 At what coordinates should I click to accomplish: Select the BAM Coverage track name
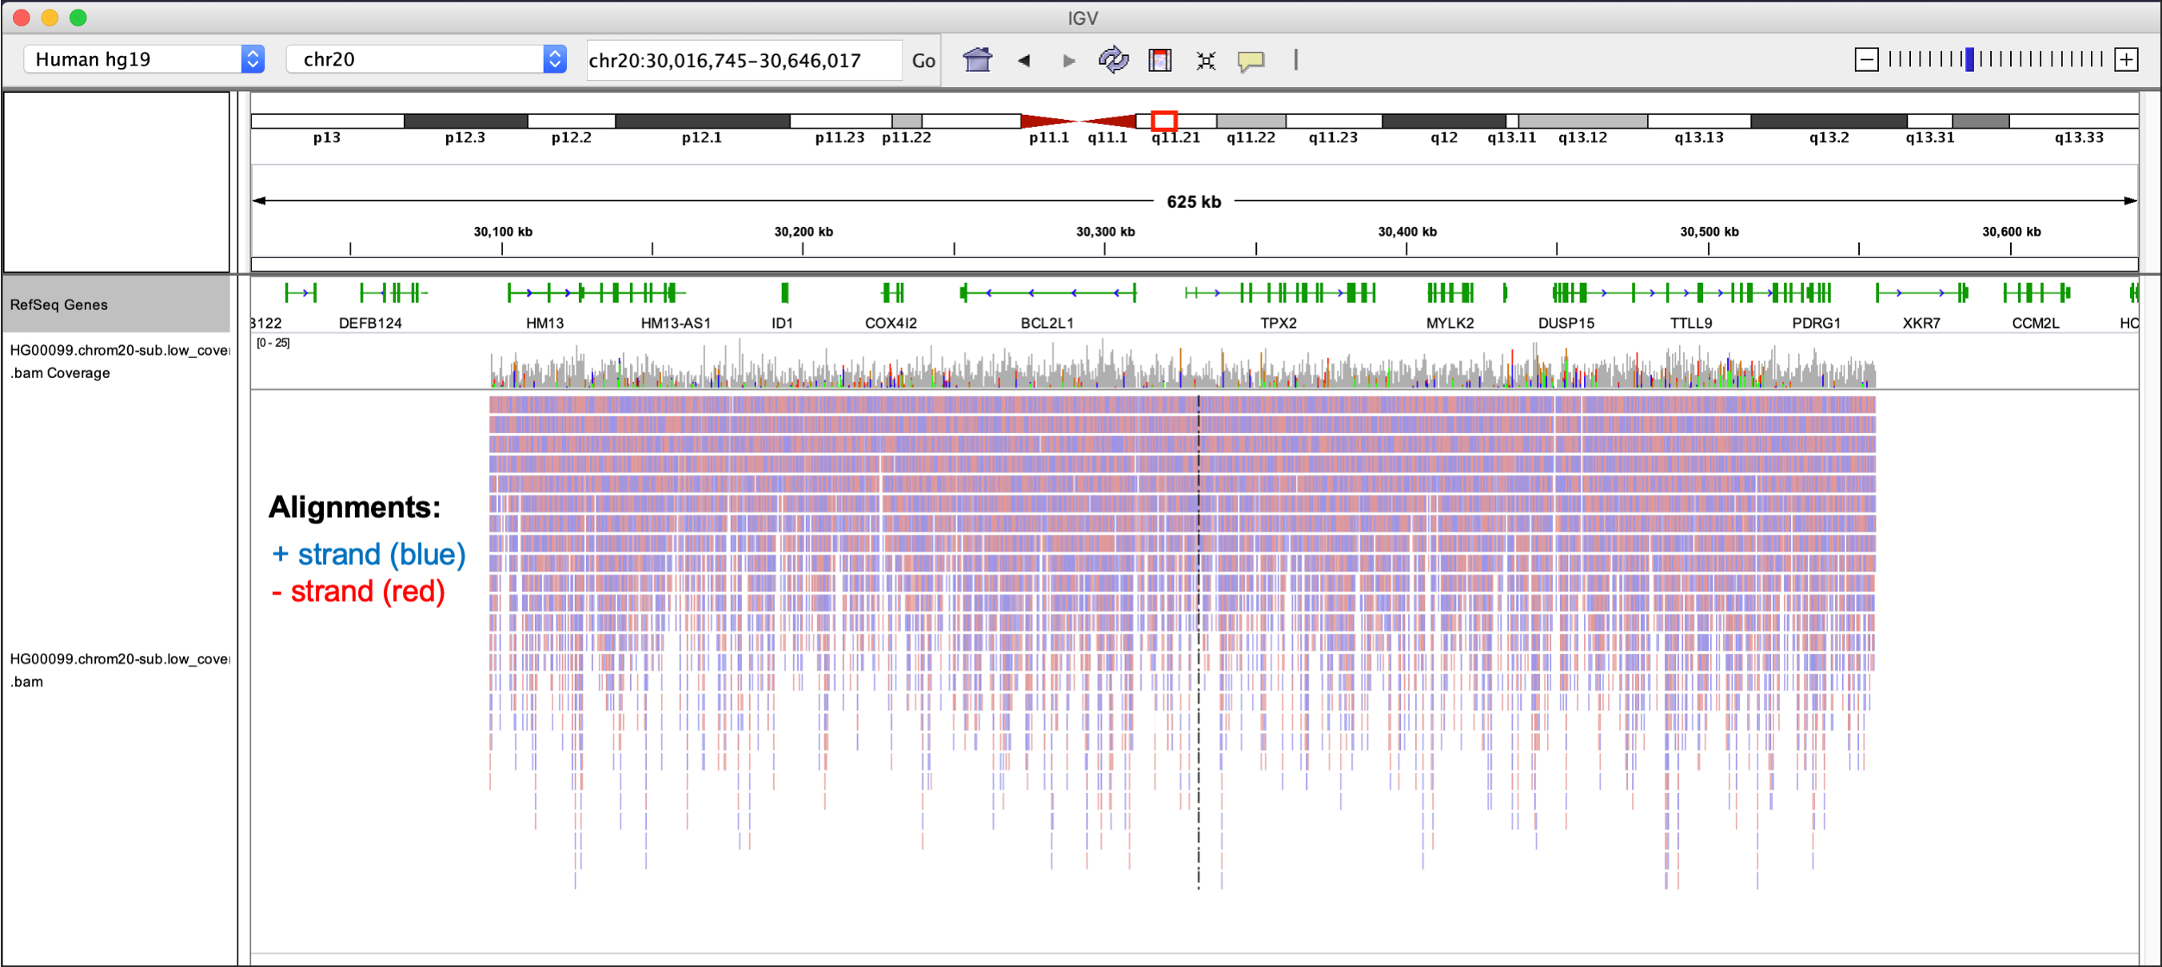[118, 361]
